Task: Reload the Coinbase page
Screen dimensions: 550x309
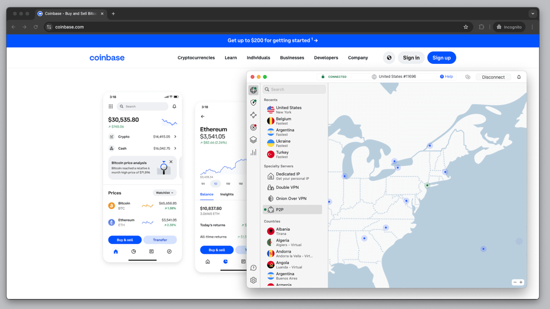Action: [x=36, y=27]
